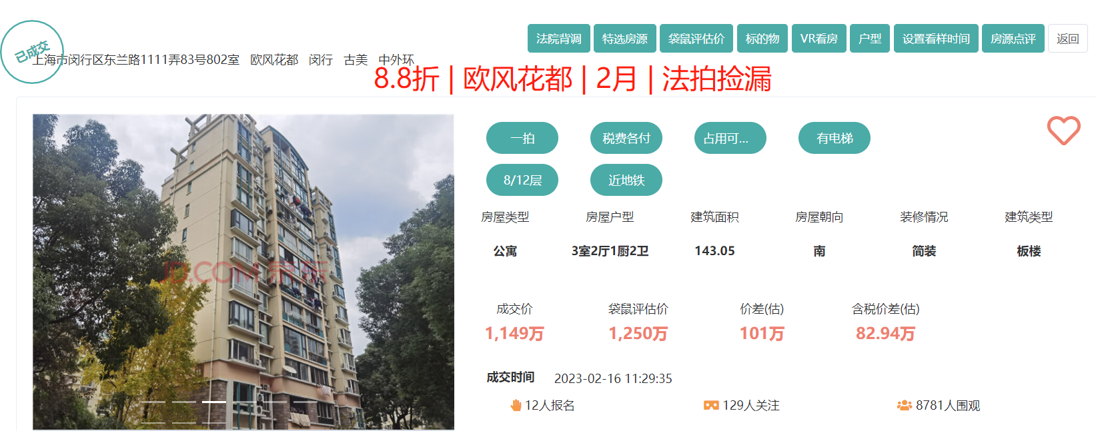Click the hand icon beside 12人报名
The width and height of the screenshot is (1096, 431).
(x=516, y=405)
